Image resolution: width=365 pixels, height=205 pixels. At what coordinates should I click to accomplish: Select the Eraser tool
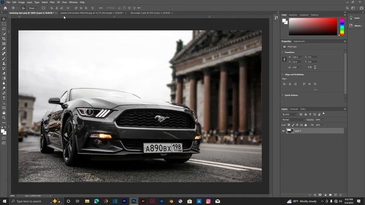(4, 73)
